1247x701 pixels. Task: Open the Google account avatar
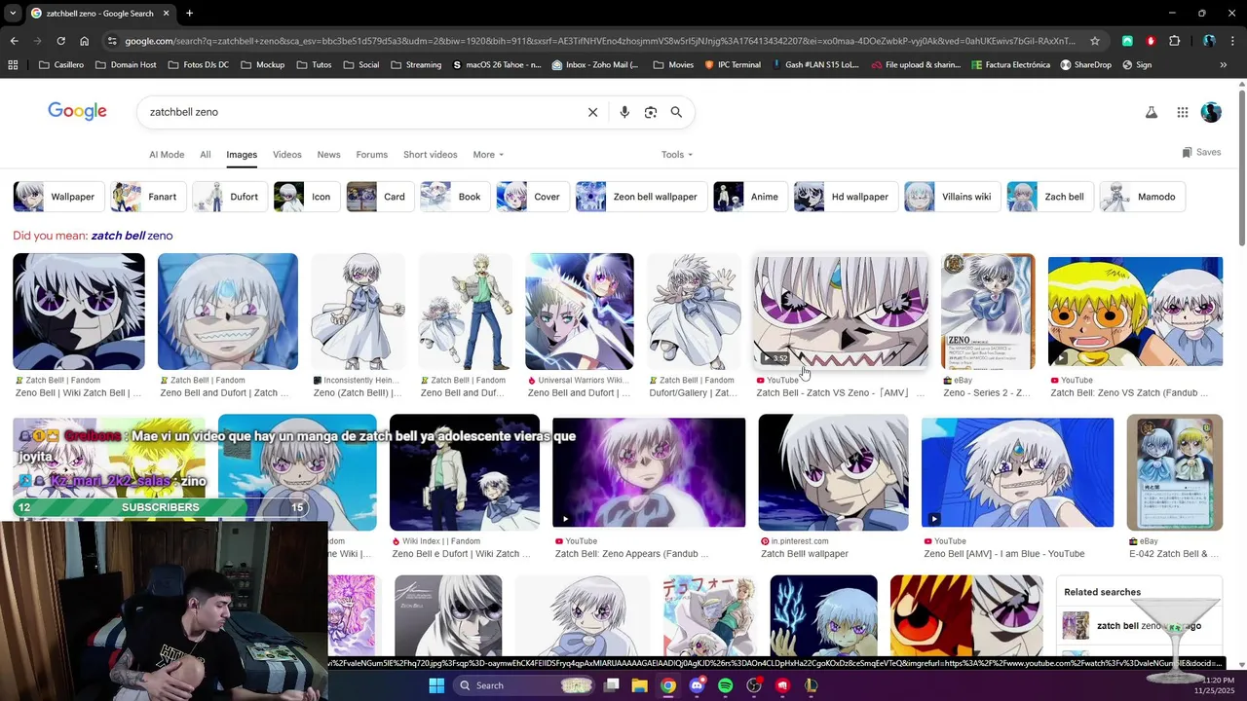click(x=1211, y=112)
